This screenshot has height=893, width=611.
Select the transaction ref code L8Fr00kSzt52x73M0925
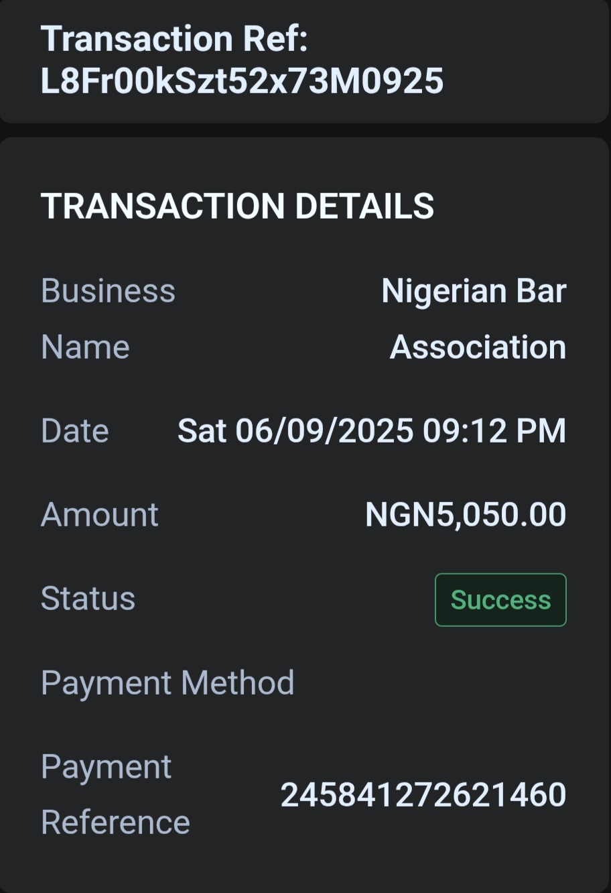tap(242, 82)
